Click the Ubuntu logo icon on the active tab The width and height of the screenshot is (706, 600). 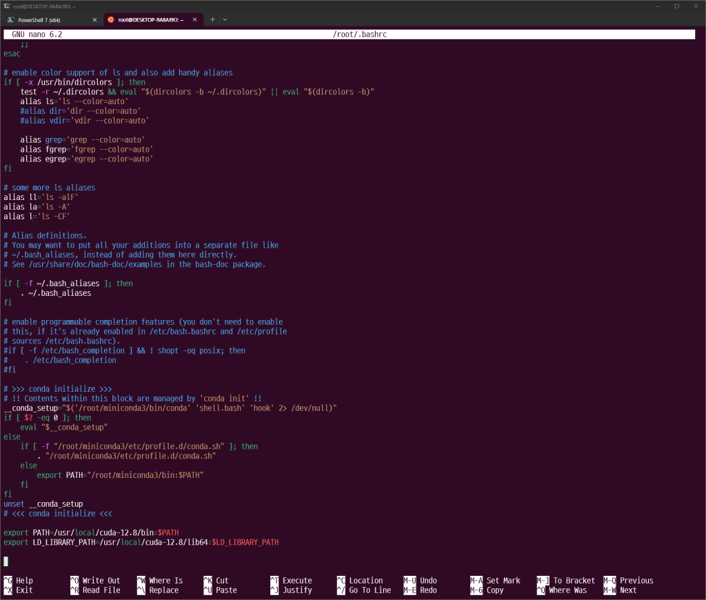coord(110,19)
